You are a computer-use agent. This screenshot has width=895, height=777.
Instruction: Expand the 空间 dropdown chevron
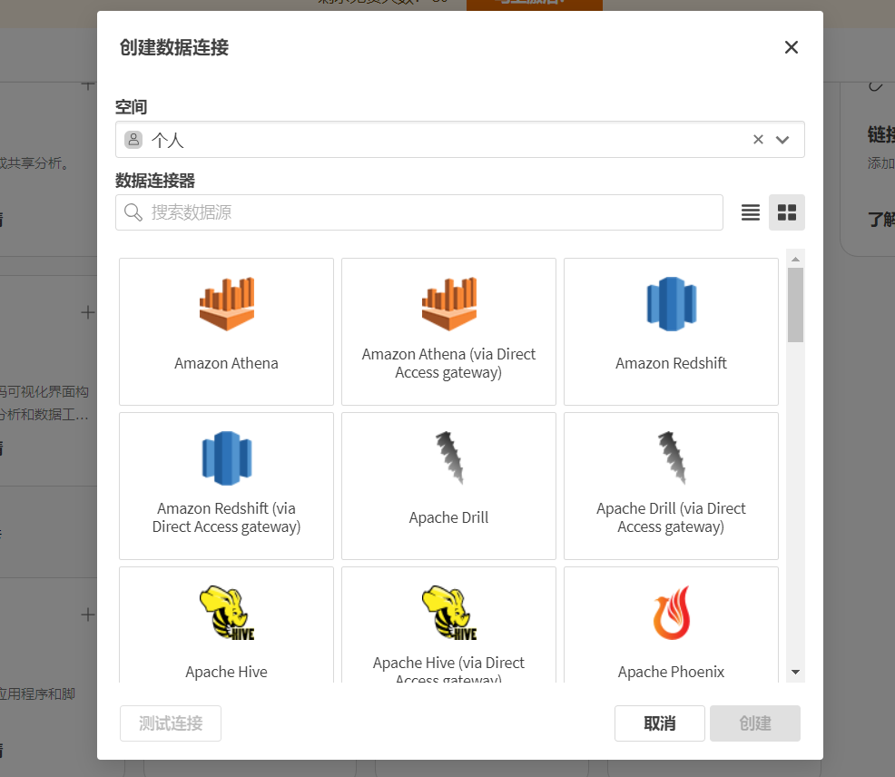click(x=782, y=139)
